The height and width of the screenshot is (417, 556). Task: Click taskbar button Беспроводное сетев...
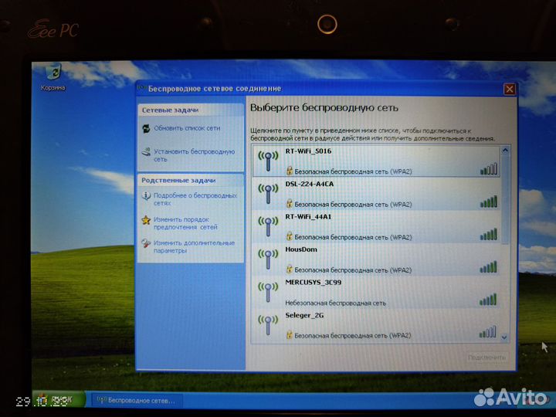coord(137,400)
